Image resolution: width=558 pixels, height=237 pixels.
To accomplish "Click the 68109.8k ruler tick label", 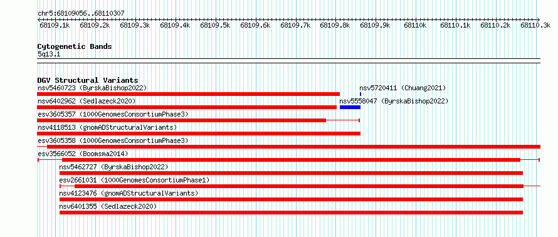I will click(x=335, y=25).
